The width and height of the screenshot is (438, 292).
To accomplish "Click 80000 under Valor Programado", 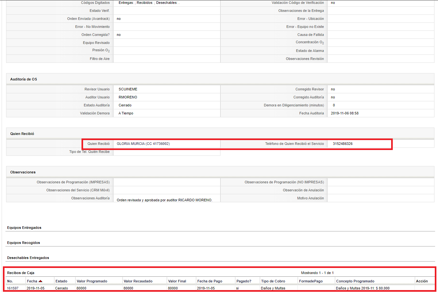I will point(82,288).
